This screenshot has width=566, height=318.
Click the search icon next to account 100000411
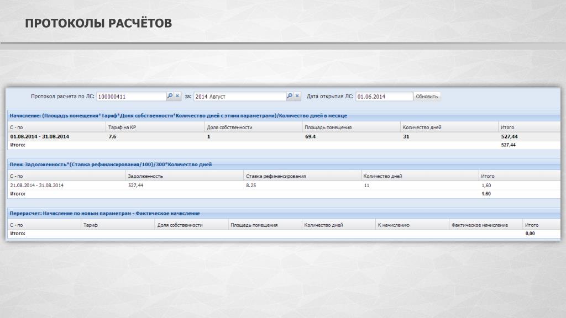[x=170, y=96]
